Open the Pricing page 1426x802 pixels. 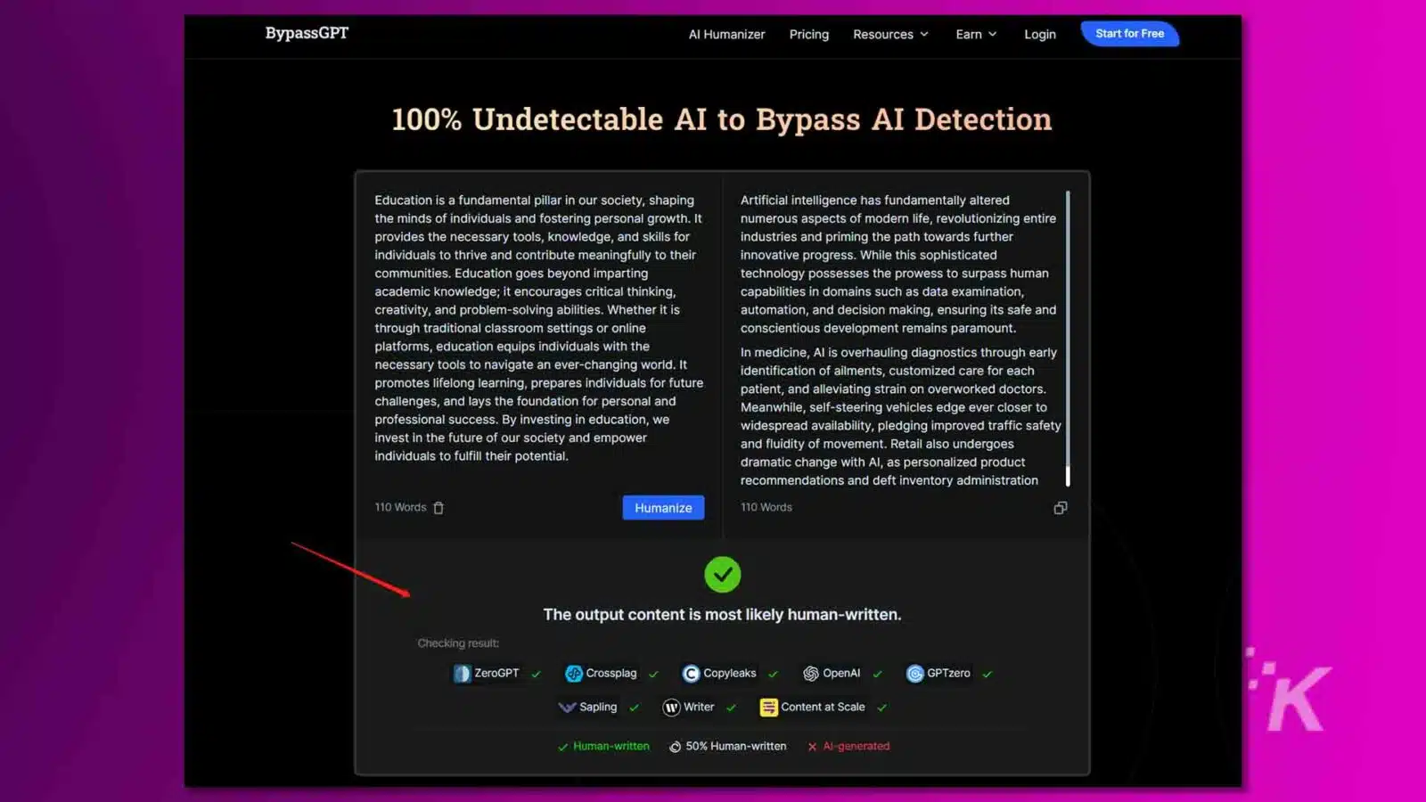pos(808,34)
